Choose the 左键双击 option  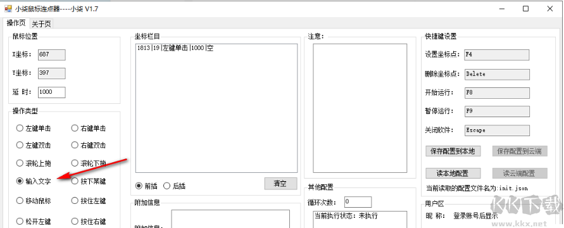[34, 145]
